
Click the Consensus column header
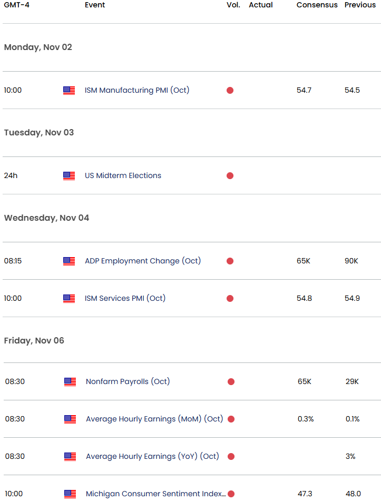317,5
